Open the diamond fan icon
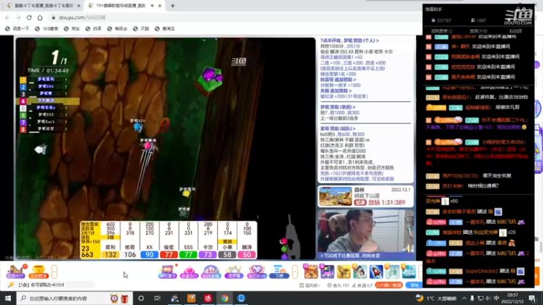Screen dimensions: 543x305 257,272
